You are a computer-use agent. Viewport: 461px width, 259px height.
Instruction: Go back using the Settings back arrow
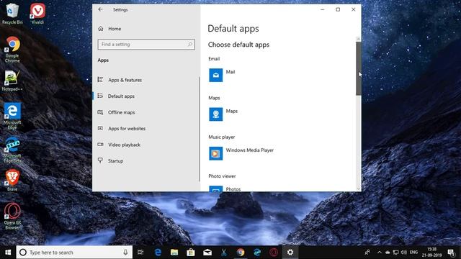click(101, 9)
